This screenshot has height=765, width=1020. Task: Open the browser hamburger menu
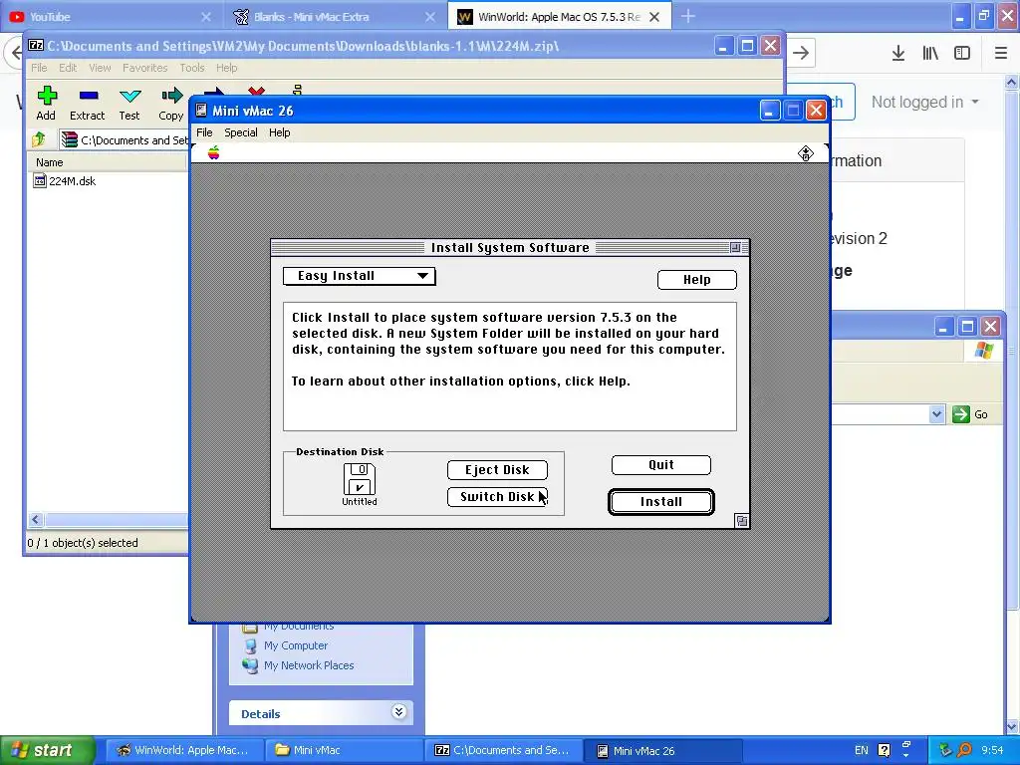[x=1000, y=53]
